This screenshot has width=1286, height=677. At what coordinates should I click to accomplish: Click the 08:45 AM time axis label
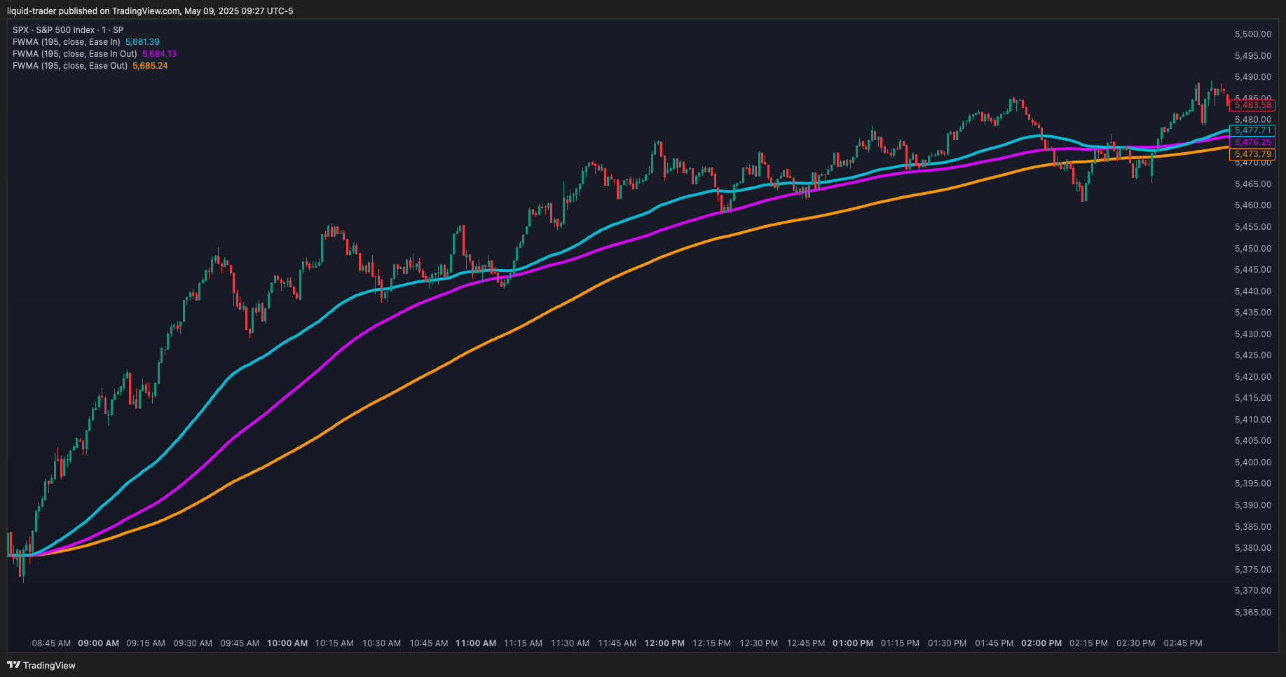(x=52, y=643)
